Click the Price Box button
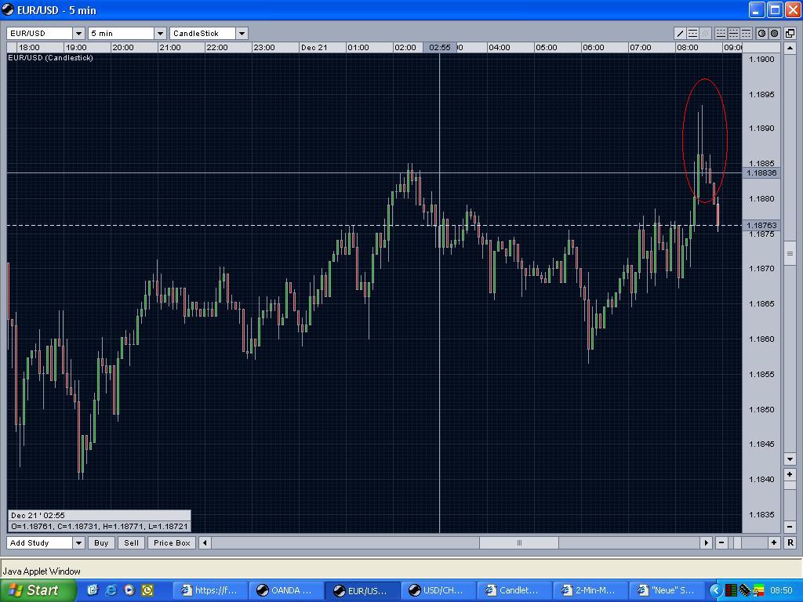Screen dimensions: 803x602 172,542
